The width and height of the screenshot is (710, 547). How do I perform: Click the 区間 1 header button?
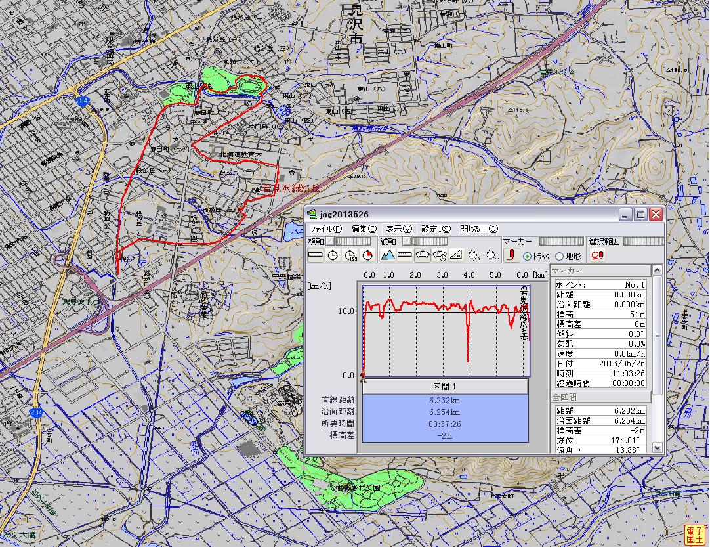(x=445, y=387)
